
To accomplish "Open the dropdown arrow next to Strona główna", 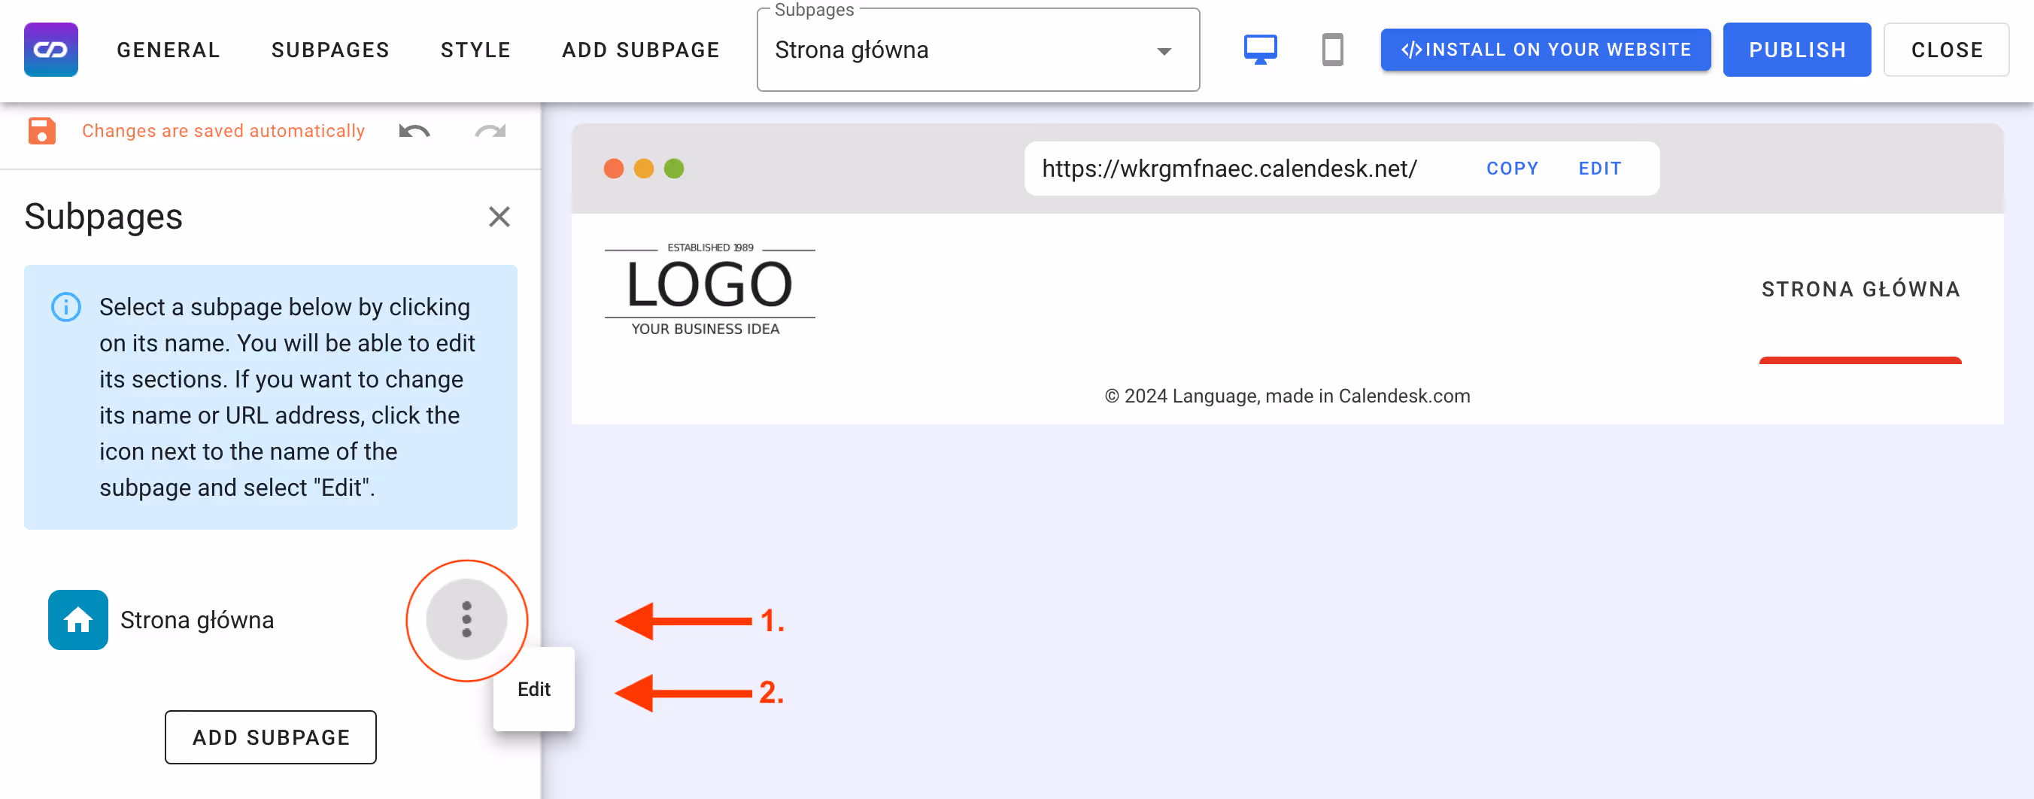I will (1163, 51).
